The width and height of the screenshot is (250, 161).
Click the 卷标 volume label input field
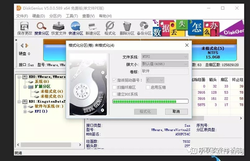click(165, 71)
